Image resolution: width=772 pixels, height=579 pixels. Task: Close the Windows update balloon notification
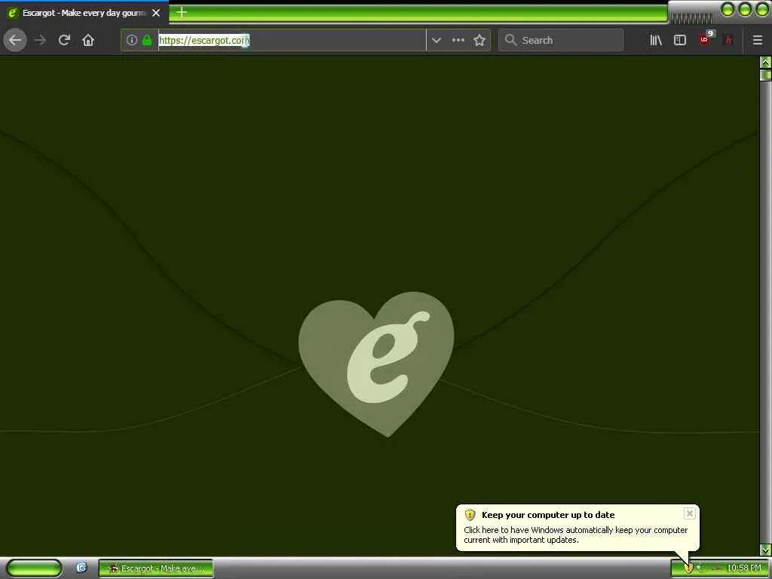(689, 513)
